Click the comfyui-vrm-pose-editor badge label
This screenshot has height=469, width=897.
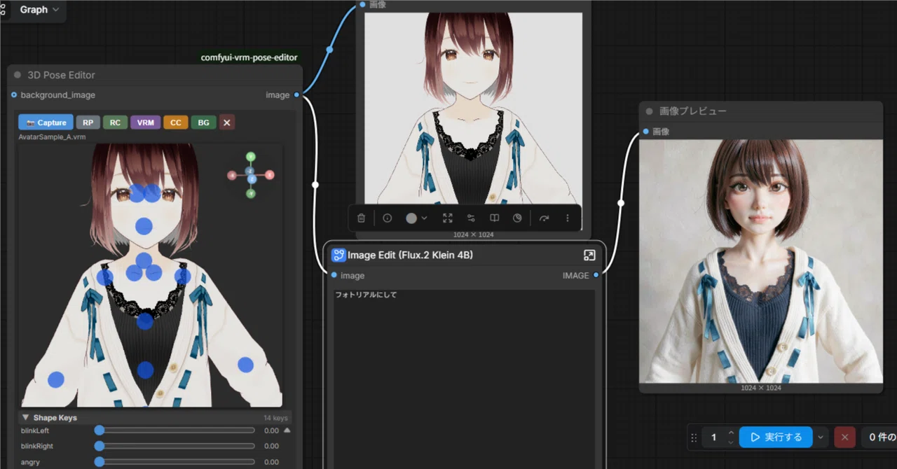click(x=249, y=57)
